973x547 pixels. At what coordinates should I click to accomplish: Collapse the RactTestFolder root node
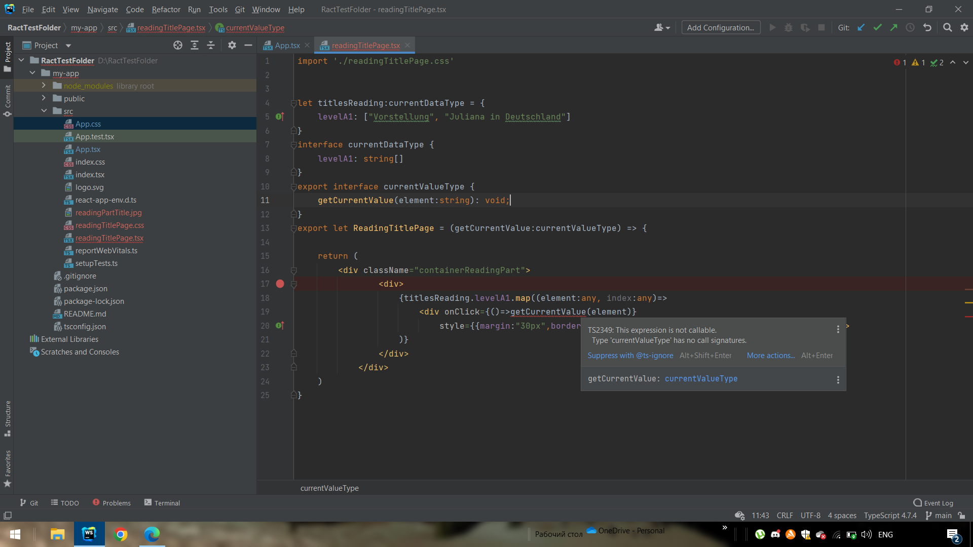[21, 60]
